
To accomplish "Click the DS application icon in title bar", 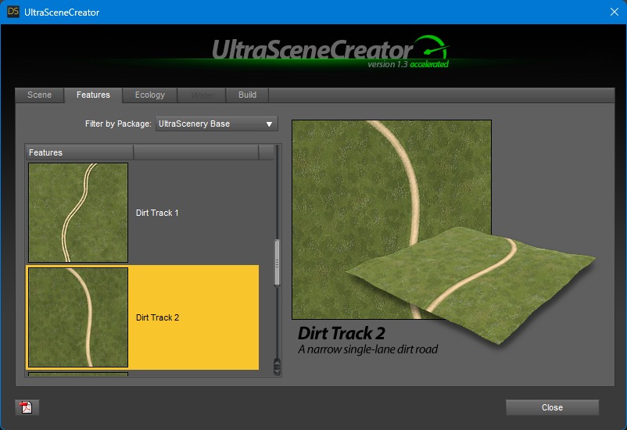I will (13, 12).
